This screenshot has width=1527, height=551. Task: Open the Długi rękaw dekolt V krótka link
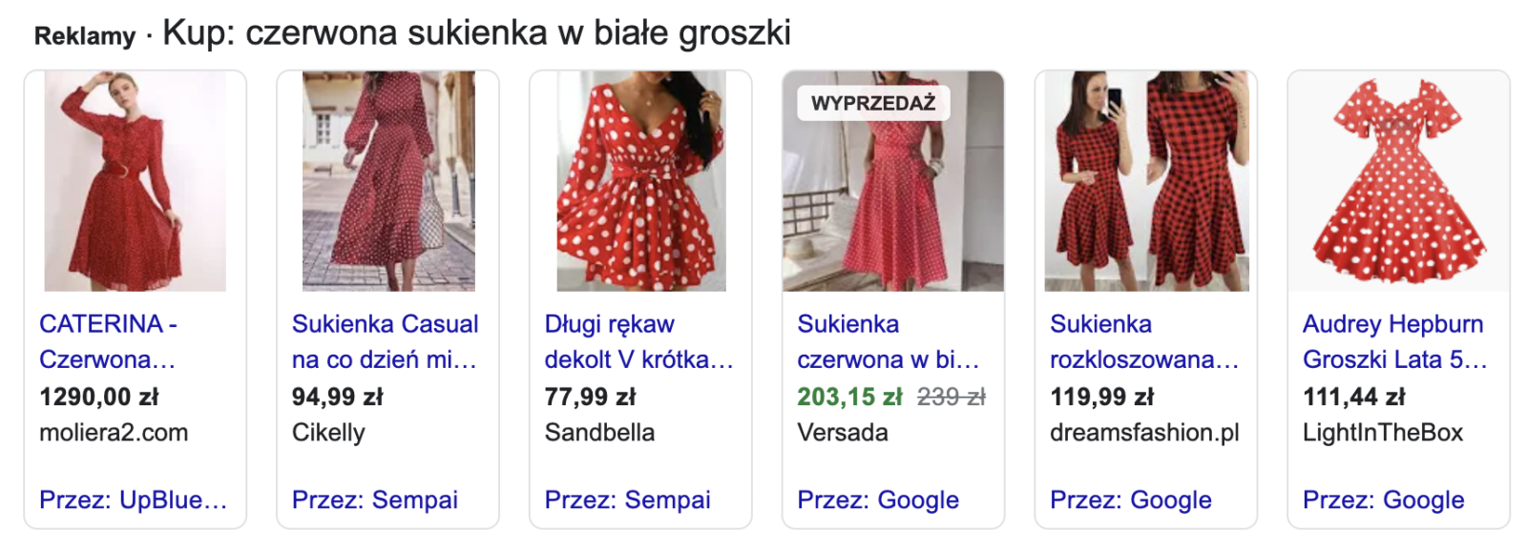(x=638, y=341)
